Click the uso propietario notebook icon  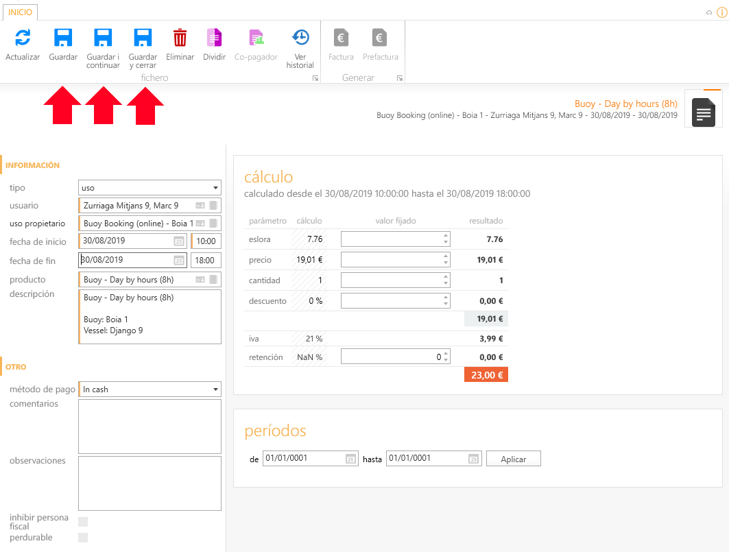pyautogui.click(x=213, y=224)
